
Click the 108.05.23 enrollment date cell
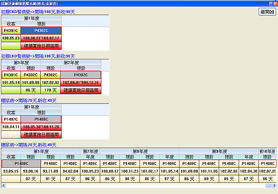coord(11,39)
